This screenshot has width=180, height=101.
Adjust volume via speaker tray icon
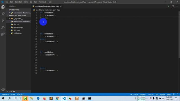pos(163,98)
